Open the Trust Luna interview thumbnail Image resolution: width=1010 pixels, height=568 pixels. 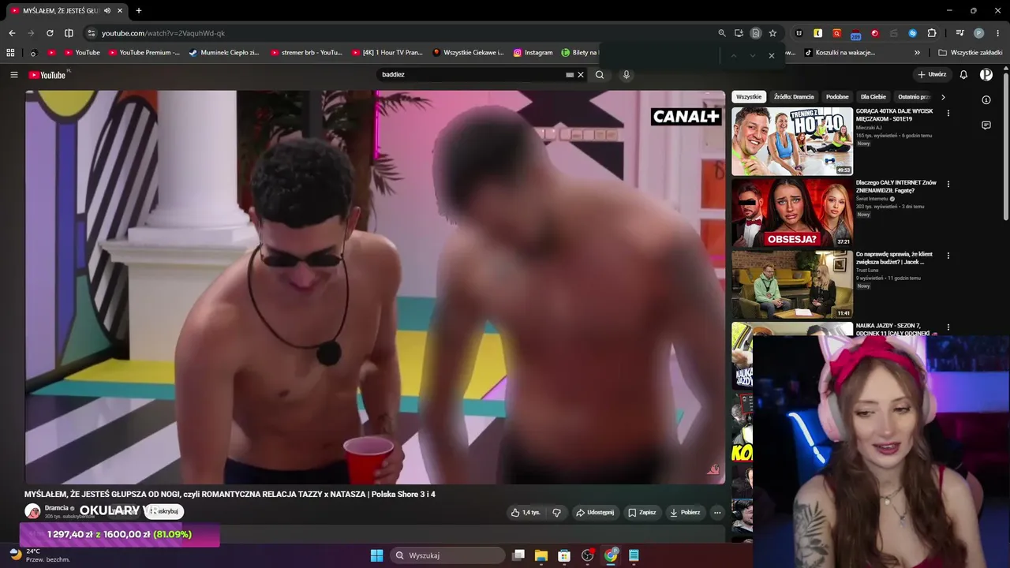point(792,285)
